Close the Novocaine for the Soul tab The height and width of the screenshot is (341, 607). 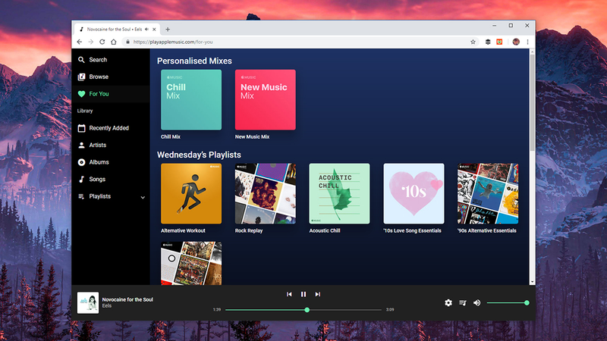click(154, 30)
